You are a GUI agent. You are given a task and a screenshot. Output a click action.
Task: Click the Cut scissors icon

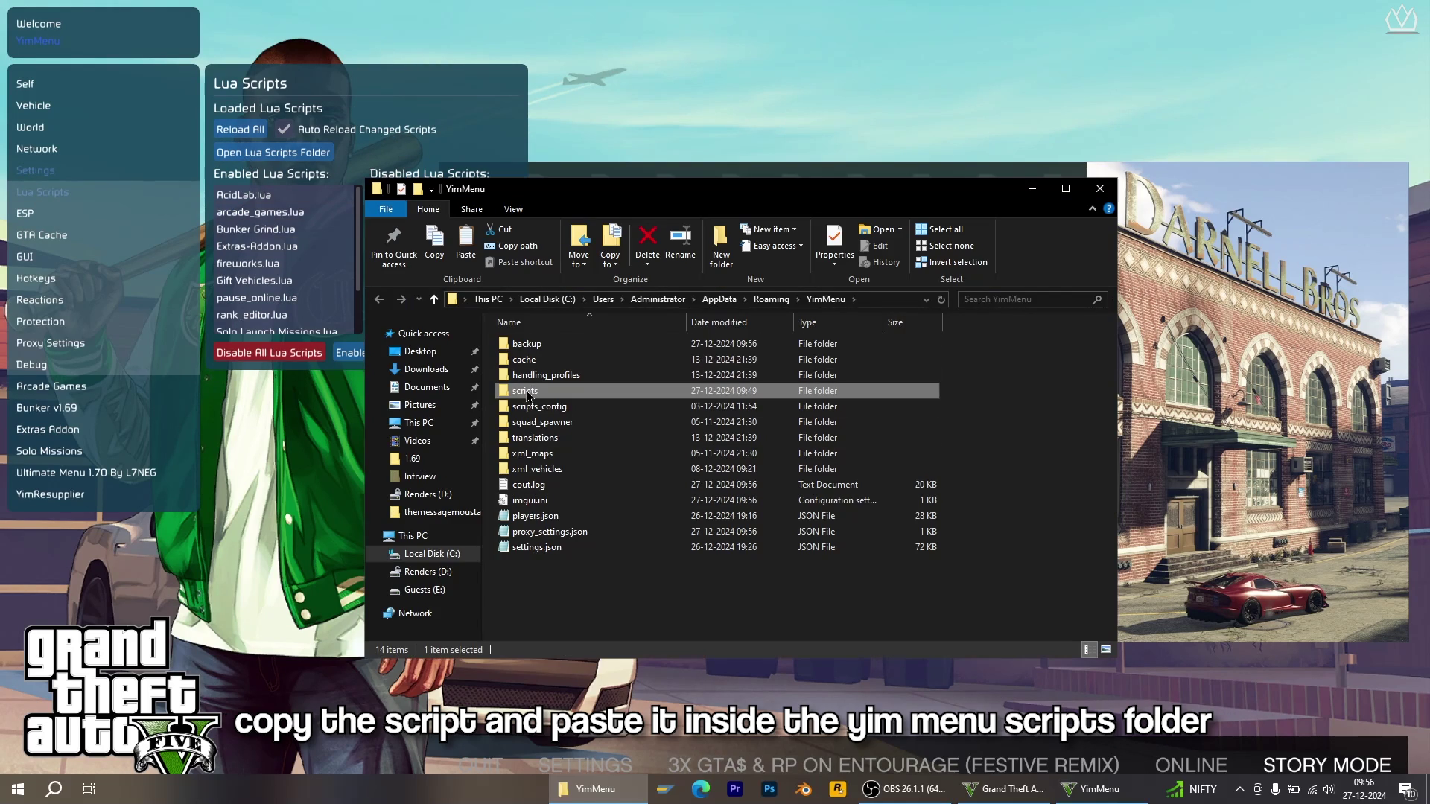click(490, 229)
